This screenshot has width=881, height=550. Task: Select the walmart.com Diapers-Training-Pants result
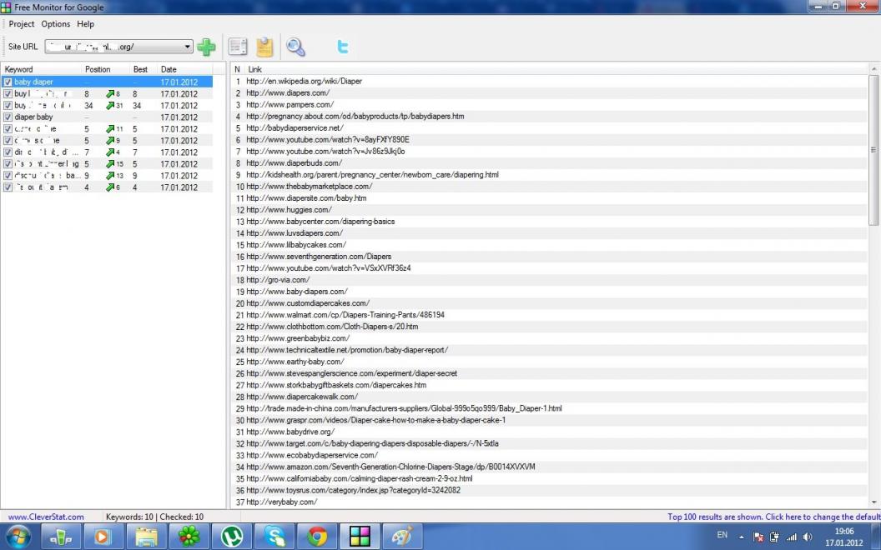tap(550, 315)
